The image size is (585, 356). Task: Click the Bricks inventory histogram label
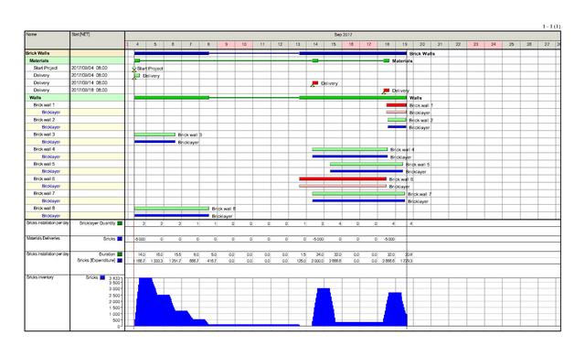coord(40,277)
